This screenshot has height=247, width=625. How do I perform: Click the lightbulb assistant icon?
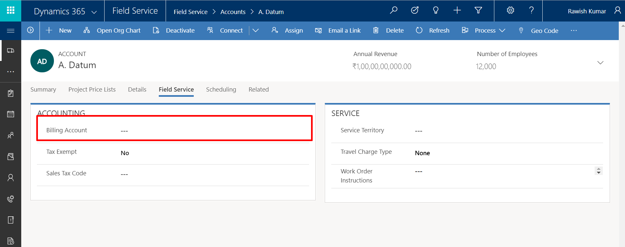[436, 10]
